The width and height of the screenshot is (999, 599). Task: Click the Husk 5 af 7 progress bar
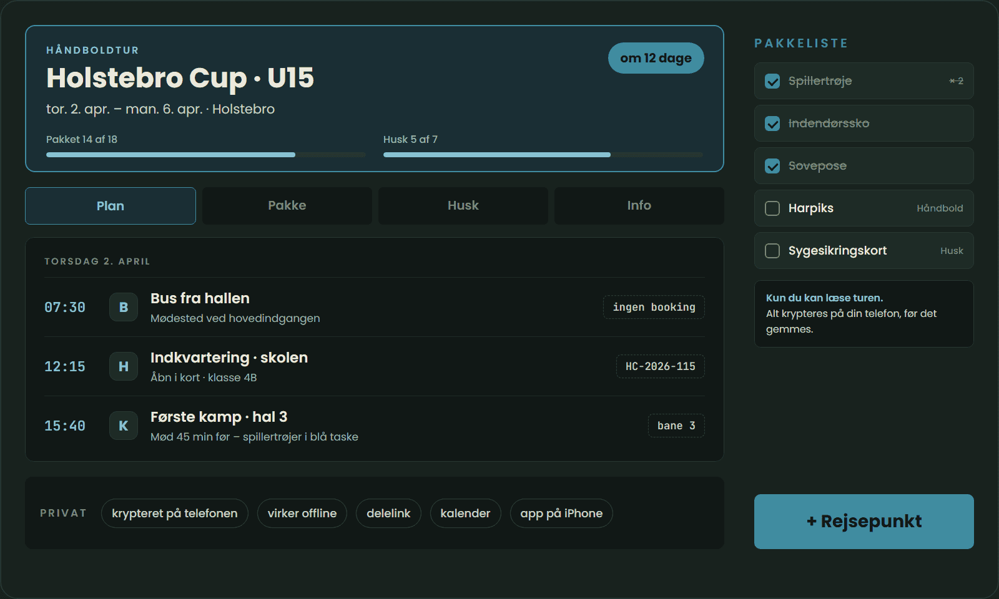(x=543, y=155)
